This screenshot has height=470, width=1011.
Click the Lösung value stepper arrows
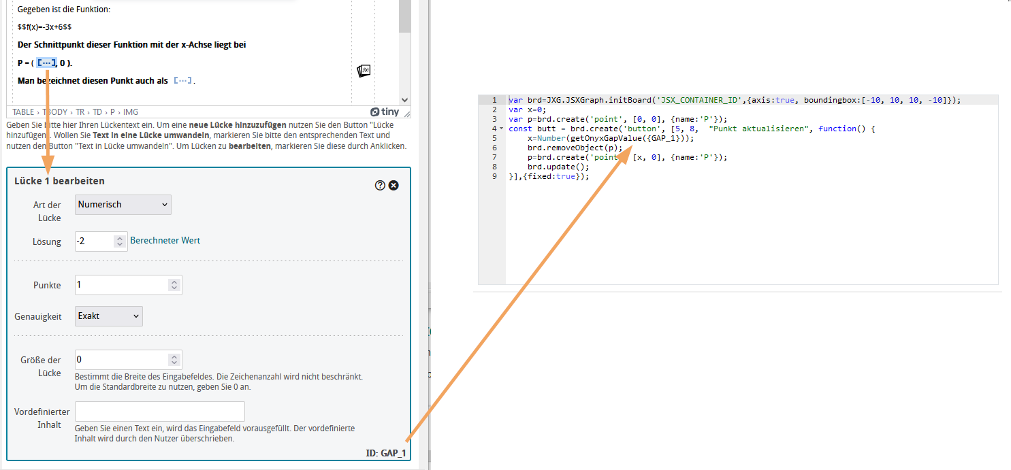pyautogui.click(x=121, y=241)
